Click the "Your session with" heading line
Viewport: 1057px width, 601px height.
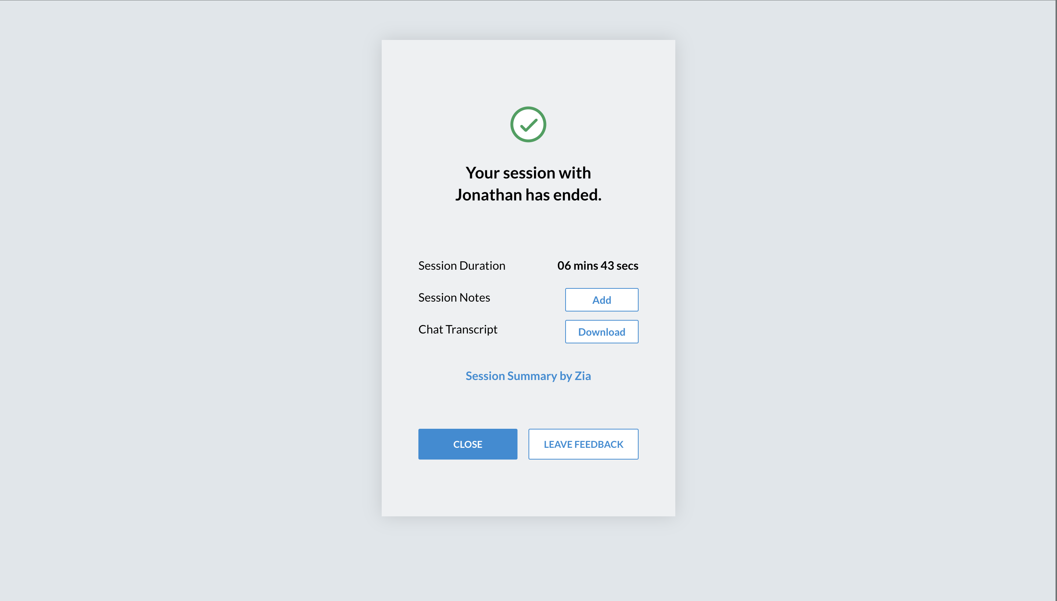528,173
